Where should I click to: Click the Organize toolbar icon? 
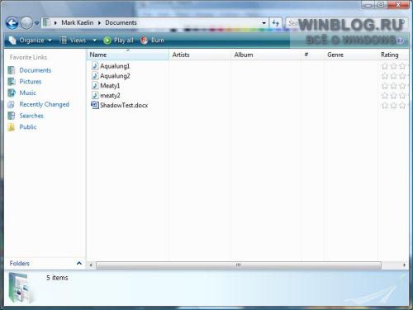click(12, 41)
